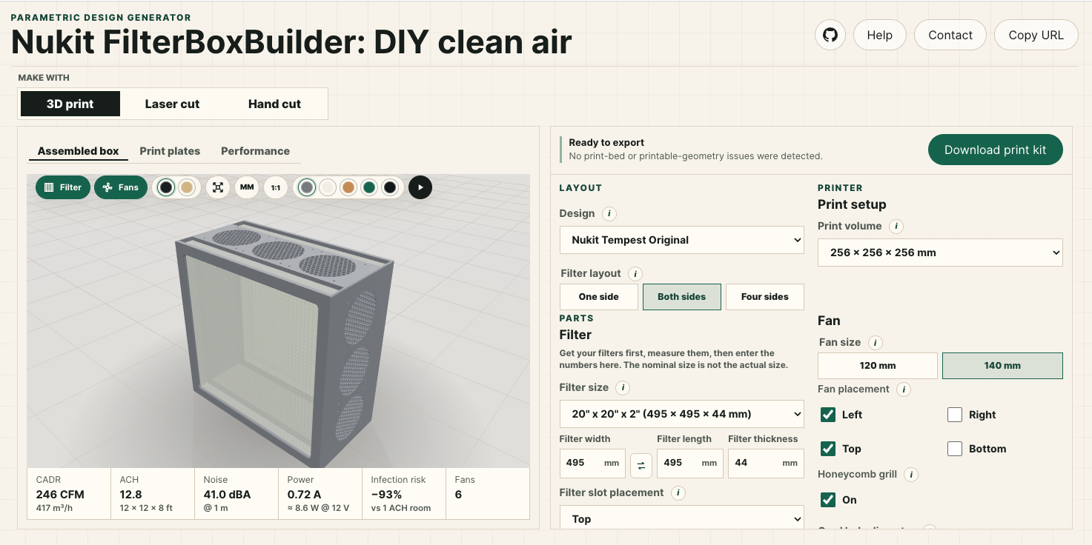Switch to the 3D print tab
The height and width of the screenshot is (545, 1092).
point(70,104)
